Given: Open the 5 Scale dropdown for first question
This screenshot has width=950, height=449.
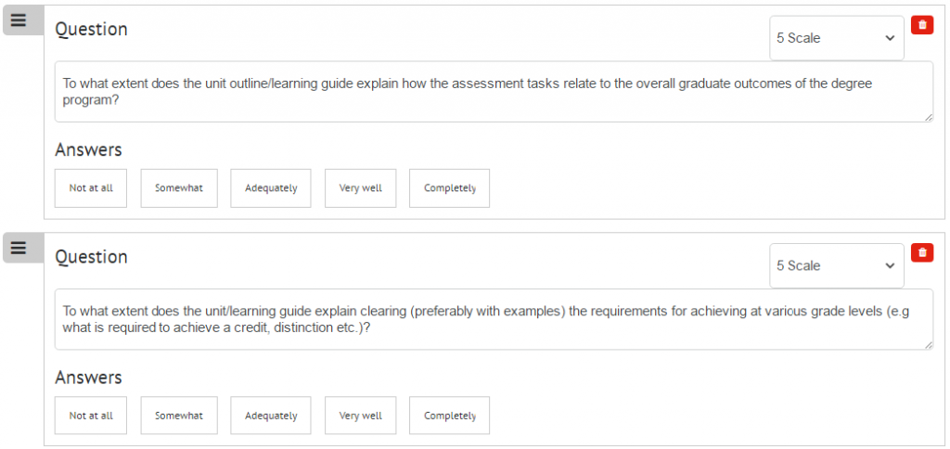Looking at the screenshot, I should (836, 38).
